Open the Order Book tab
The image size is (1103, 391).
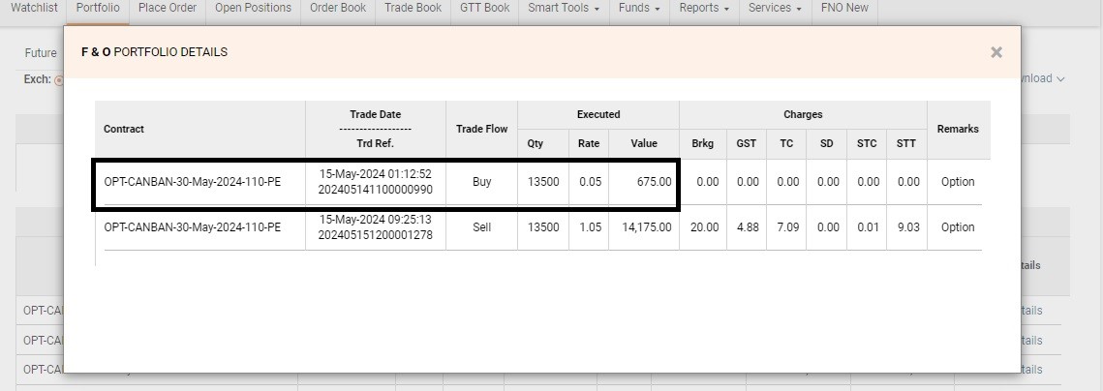pyautogui.click(x=337, y=8)
